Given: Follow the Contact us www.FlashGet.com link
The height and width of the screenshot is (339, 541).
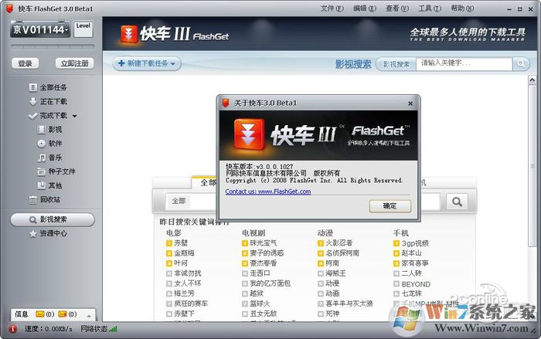Looking at the screenshot, I should coord(267,192).
